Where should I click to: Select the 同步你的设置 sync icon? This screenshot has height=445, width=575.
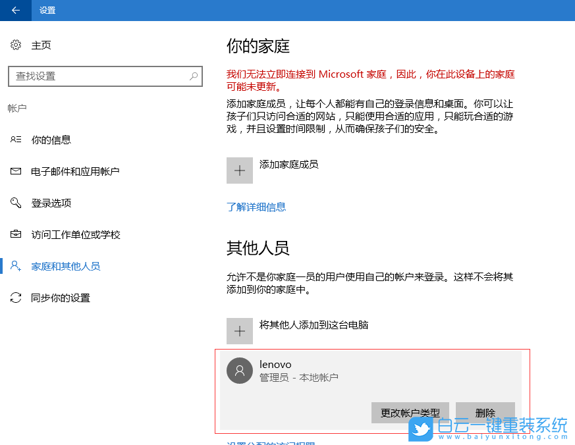pos(16,298)
